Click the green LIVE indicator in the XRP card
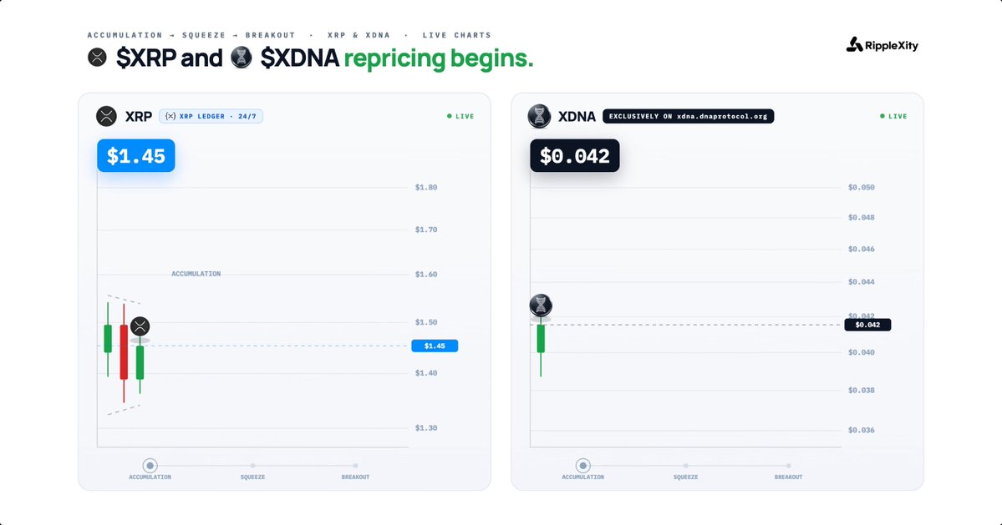This screenshot has height=525, width=1002. tap(460, 116)
